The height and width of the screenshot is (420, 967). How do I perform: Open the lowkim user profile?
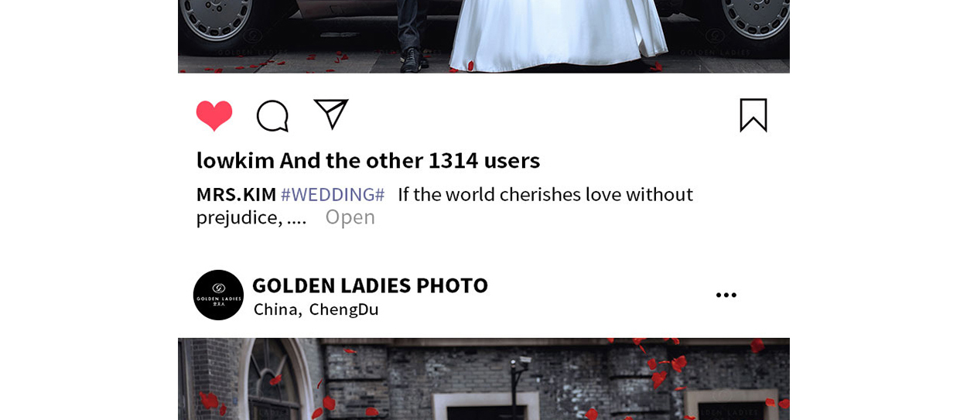235,160
